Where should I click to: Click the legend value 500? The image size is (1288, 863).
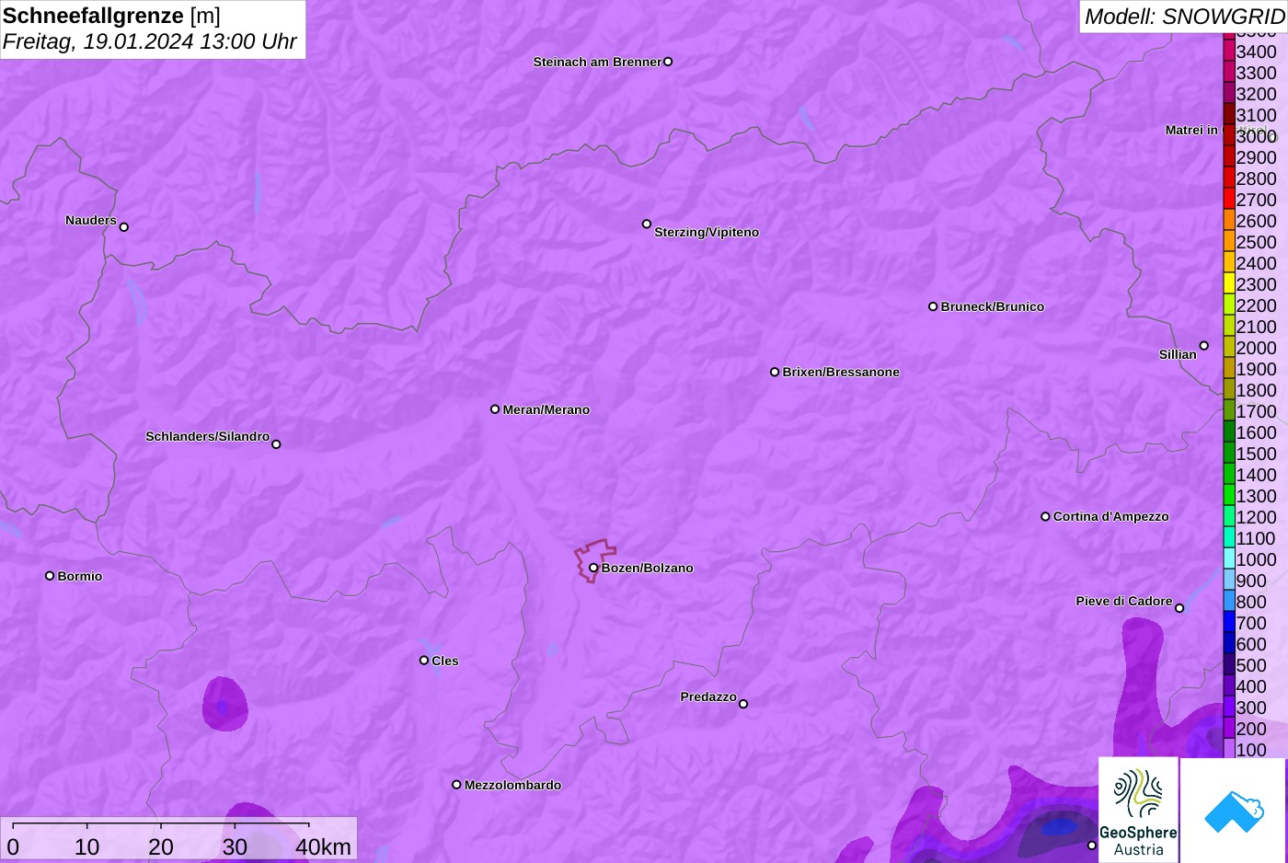point(1251,665)
